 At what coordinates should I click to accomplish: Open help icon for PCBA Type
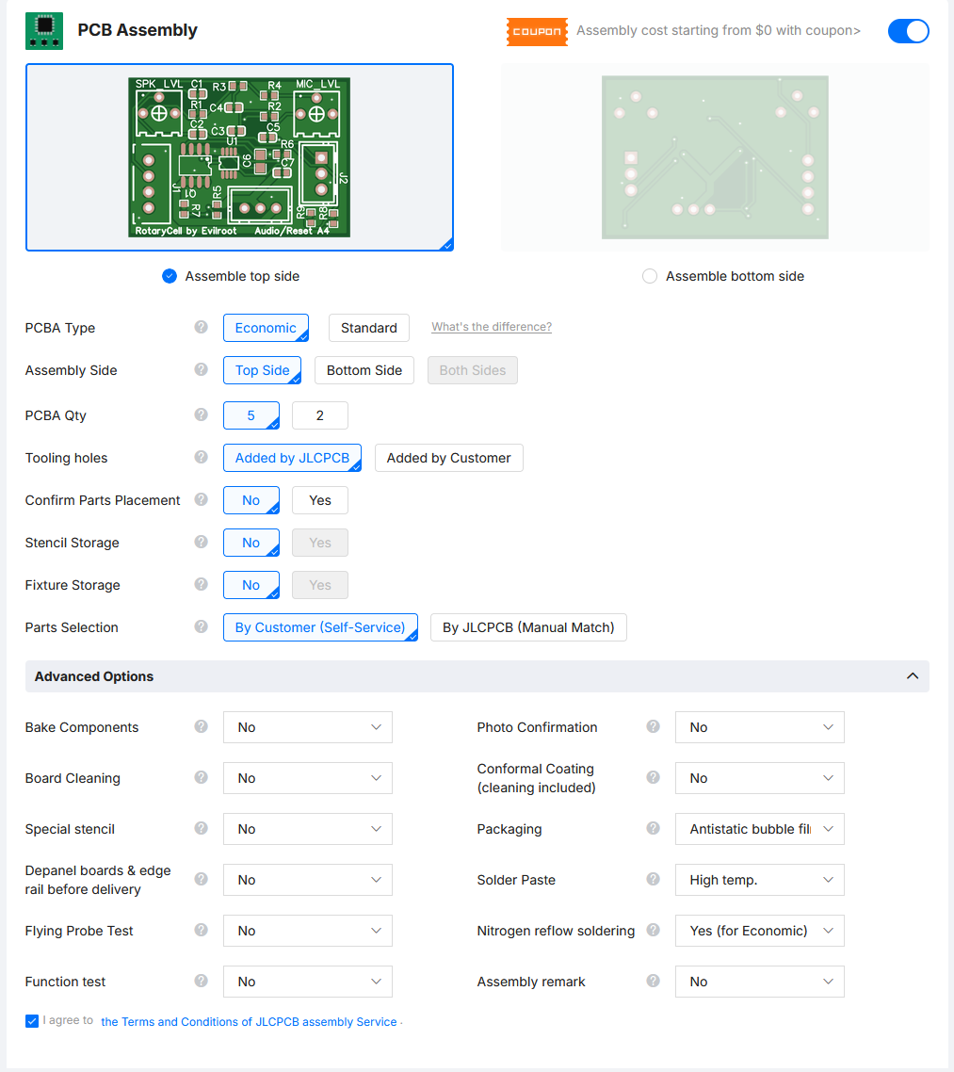coord(201,327)
